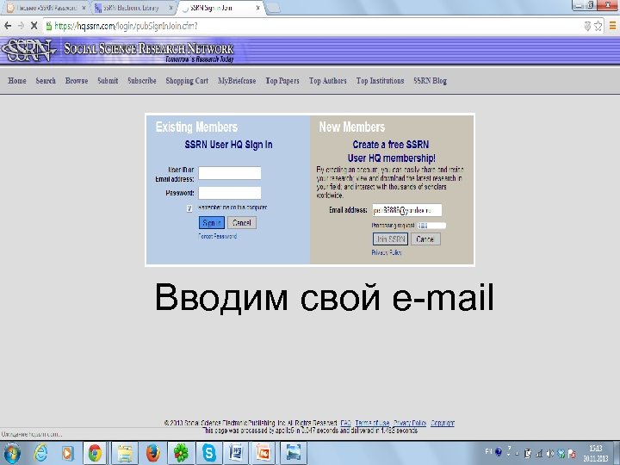This screenshot has height=465, width=620.
Task: Open Privacy Policy link under Join SSRN
Action: click(x=387, y=252)
